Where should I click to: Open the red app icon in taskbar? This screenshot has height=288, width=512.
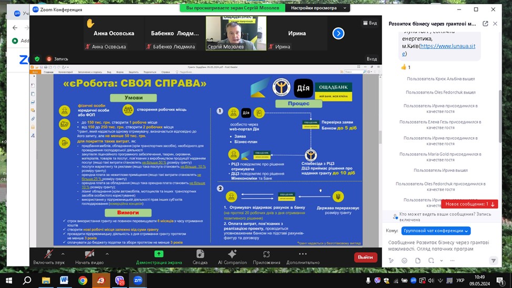pos(101,281)
